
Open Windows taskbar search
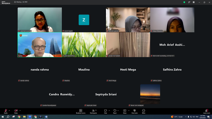pyautogui.click(x=8, y=117)
